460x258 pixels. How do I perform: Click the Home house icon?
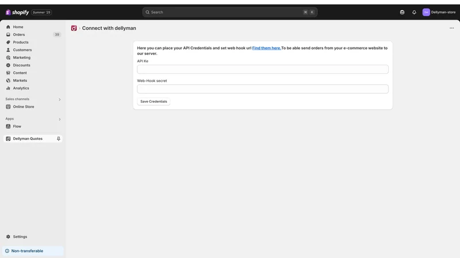click(8, 27)
